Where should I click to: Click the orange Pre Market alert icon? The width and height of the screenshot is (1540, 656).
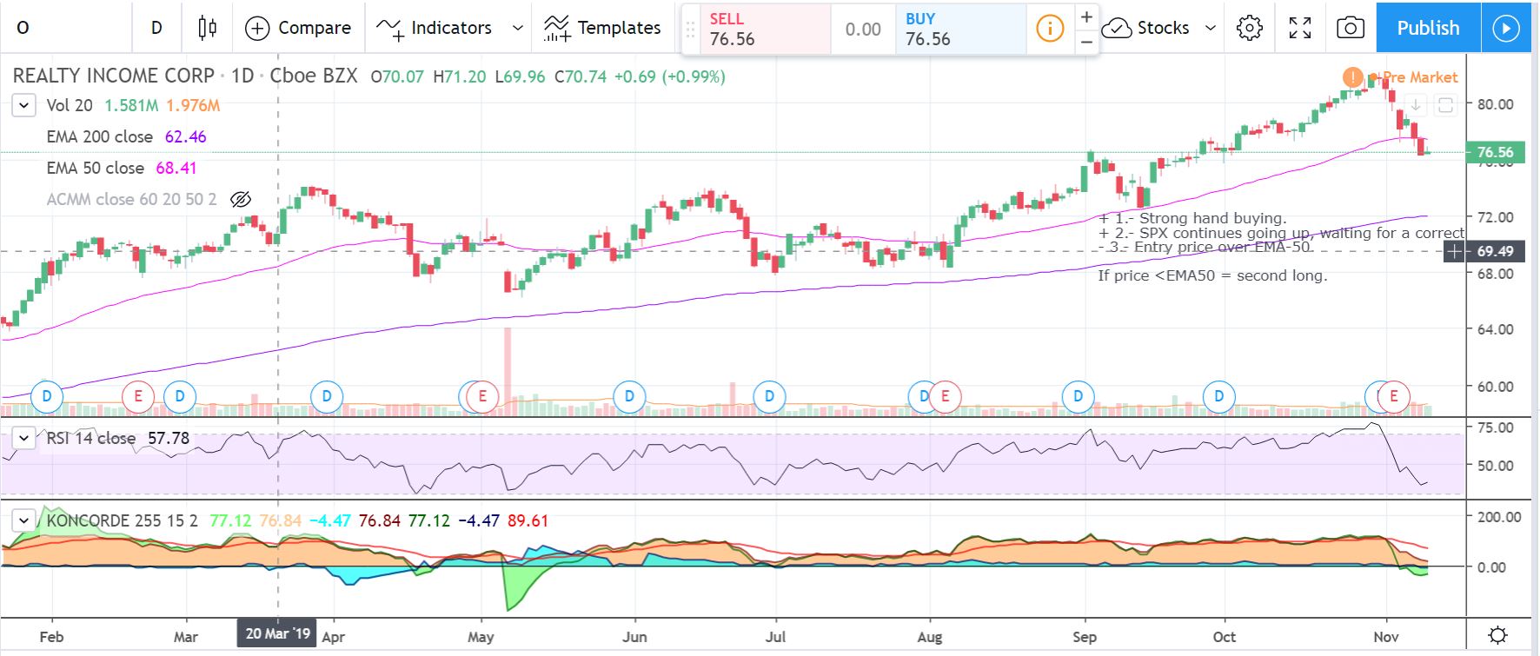point(1352,77)
